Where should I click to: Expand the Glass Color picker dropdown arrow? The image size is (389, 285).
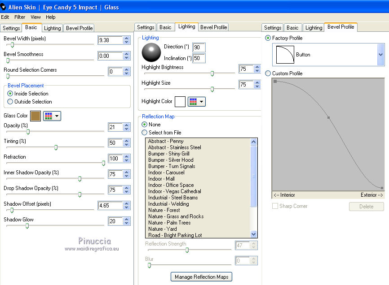tap(57, 116)
